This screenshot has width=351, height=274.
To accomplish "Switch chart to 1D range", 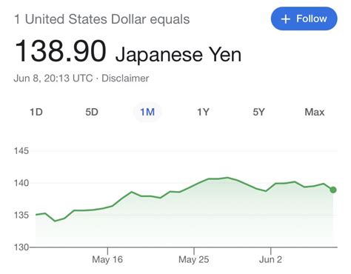I will (36, 112).
